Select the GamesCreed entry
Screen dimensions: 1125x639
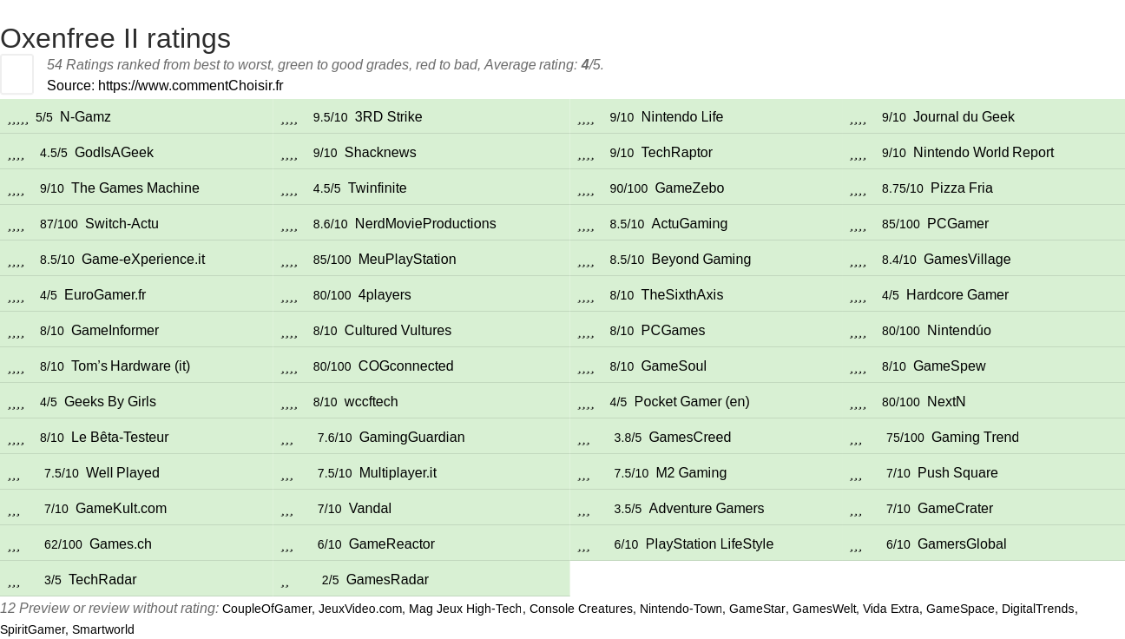(x=690, y=437)
